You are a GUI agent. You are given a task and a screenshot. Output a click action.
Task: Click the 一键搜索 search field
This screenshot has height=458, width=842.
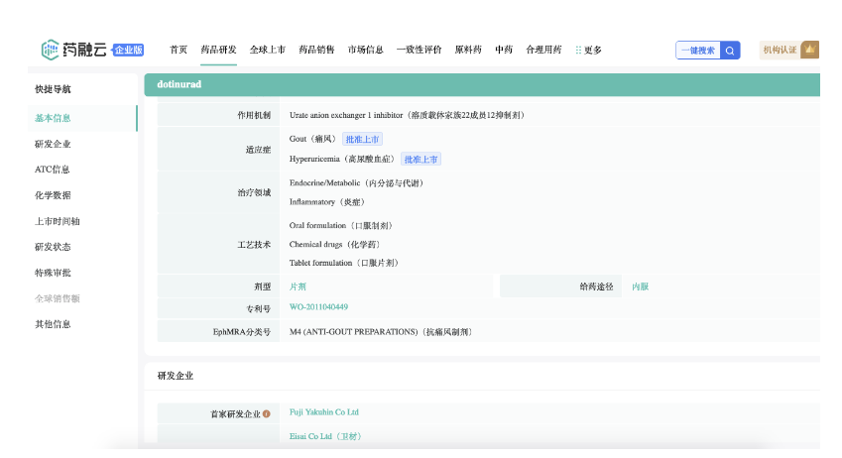coord(698,51)
